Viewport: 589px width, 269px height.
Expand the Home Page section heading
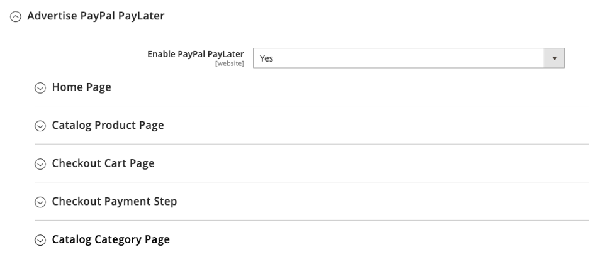pyautogui.click(x=81, y=87)
